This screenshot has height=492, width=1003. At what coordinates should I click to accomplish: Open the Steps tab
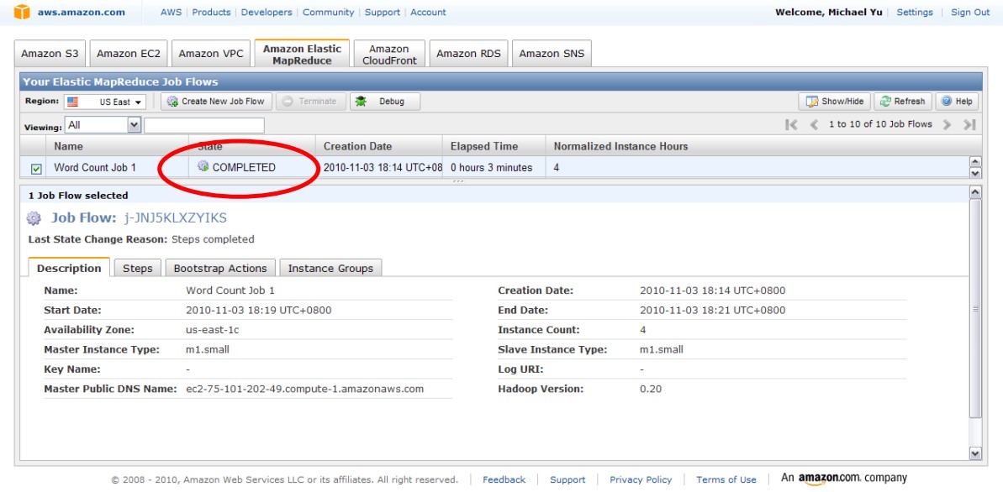click(138, 268)
